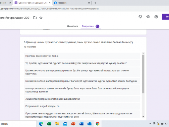Preview the form with the eye icon

[x=148, y=17]
